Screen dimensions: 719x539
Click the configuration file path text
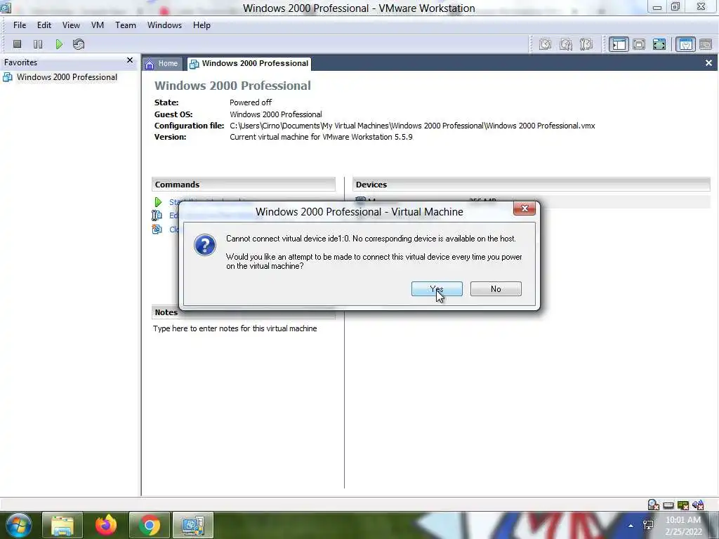412,126
